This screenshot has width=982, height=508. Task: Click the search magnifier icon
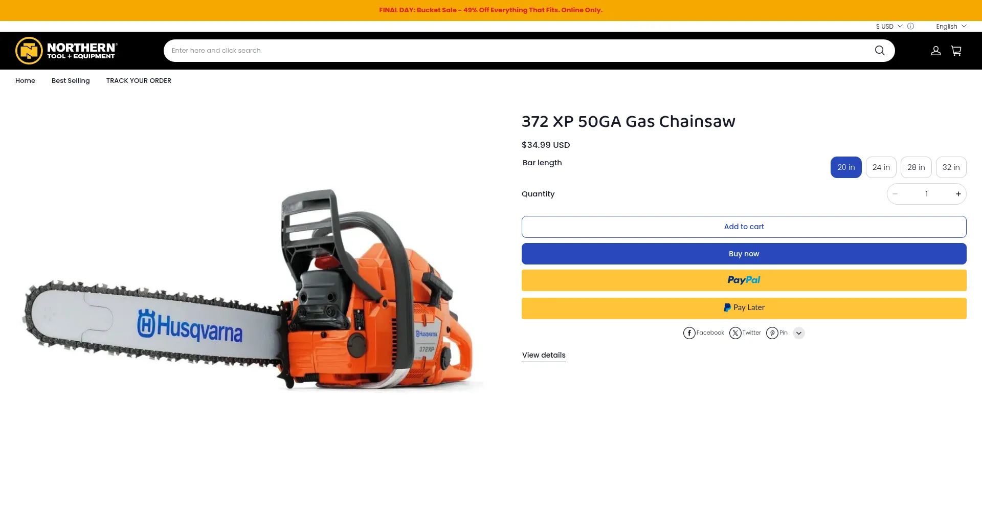(x=880, y=51)
